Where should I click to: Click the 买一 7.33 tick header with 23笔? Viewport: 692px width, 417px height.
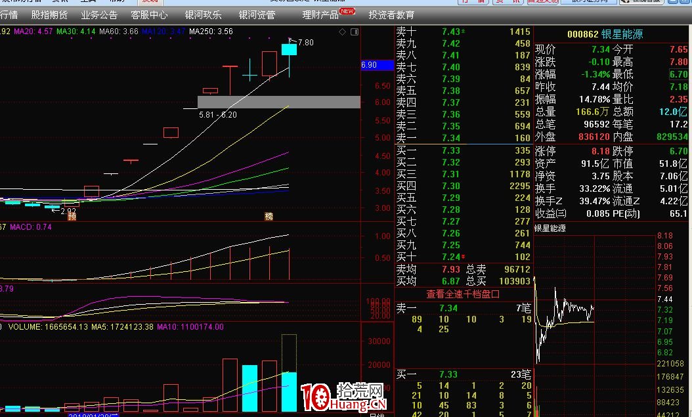[464, 374]
